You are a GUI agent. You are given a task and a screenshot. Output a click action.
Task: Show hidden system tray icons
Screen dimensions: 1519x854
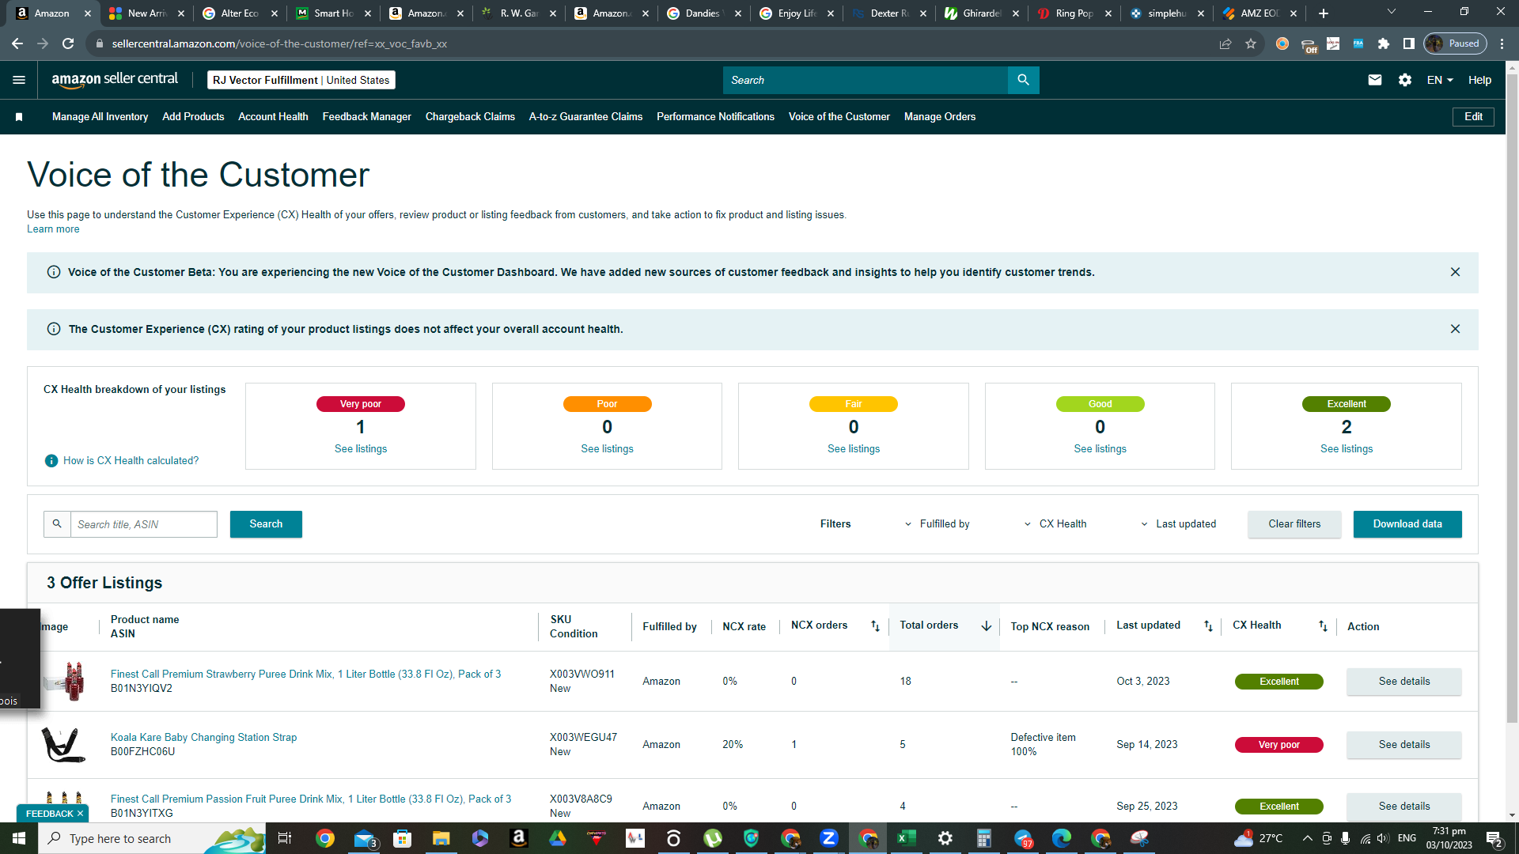pos(1307,838)
